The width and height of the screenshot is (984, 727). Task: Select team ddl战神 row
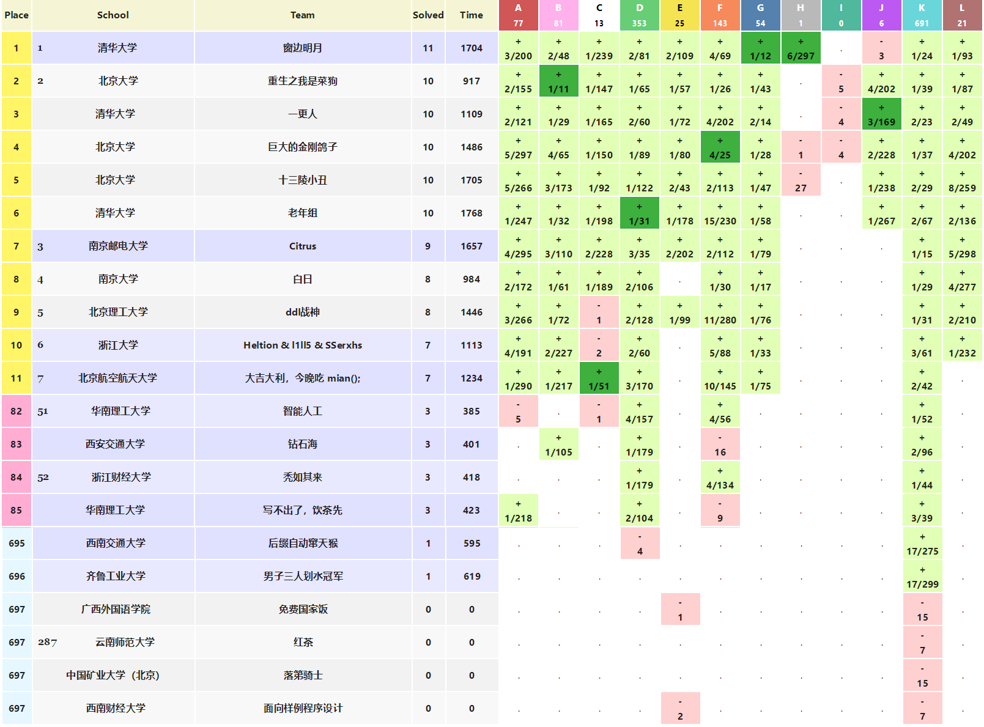303,312
